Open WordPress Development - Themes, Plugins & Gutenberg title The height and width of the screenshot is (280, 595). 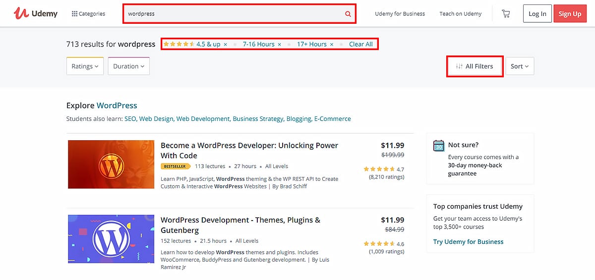coord(240,225)
